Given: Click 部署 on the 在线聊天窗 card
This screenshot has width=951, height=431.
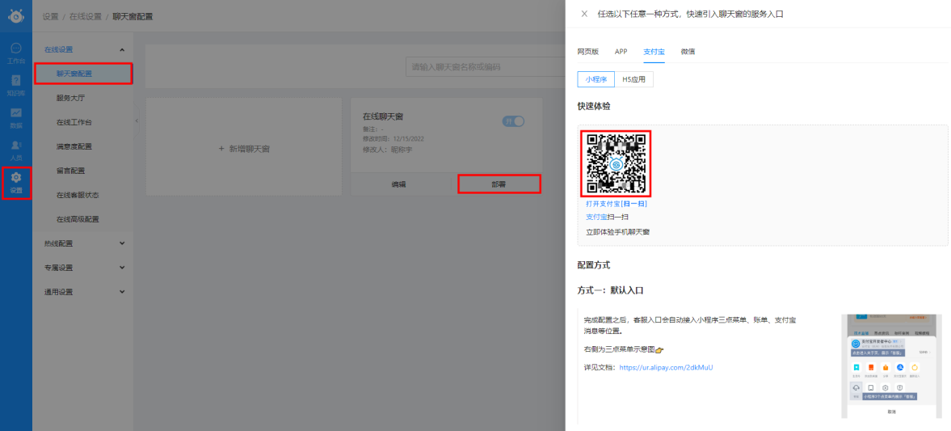Looking at the screenshot, I should (x=499, y=184).
